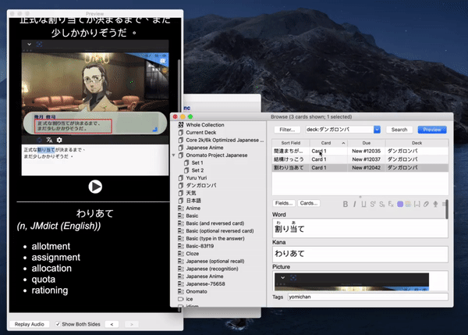The width and height of the screenshot is (468, 335).
Task: Click the Yuru Yuri deck icon
Action: tap(181, 178)
